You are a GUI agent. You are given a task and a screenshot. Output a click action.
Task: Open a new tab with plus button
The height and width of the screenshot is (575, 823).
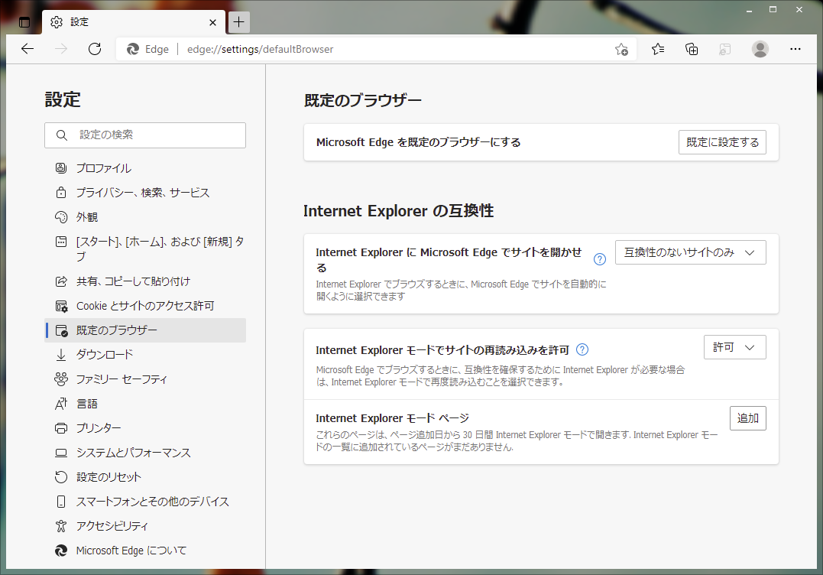(239, 22)
